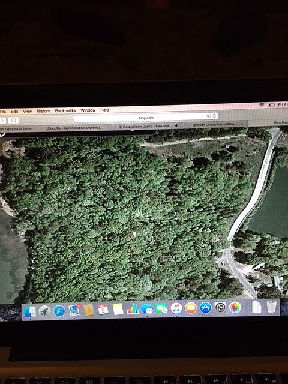
Task: Open Launchpad rocket icon in dock
Action: tap(44, 311)
